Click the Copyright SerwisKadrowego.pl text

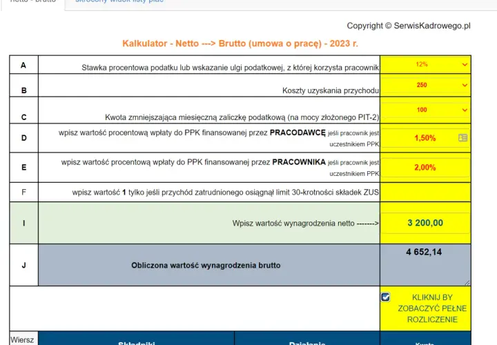point(409,26)
